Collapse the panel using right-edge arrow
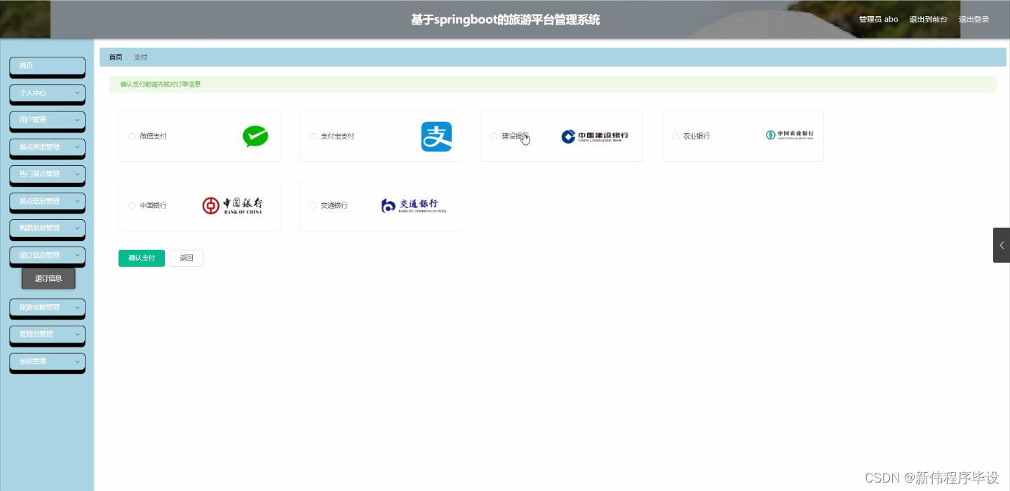This screenshot has height=491, width=1010. click(x=1002, y=245)
